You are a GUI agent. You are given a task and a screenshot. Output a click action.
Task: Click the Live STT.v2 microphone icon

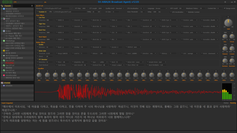4,65
